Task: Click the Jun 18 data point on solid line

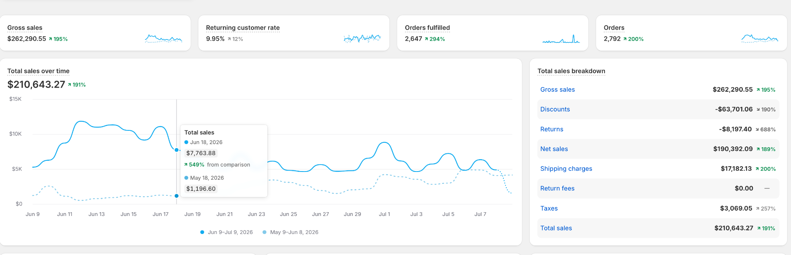Action: tap(177, 150)
